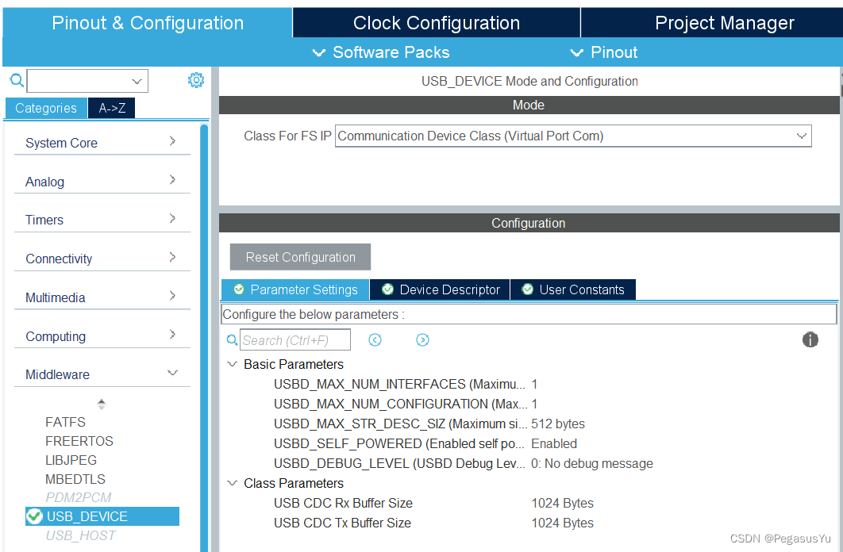Select FATFS middleware
The height and width of the screenshot is (552, 843).
(x=65, y=422)
